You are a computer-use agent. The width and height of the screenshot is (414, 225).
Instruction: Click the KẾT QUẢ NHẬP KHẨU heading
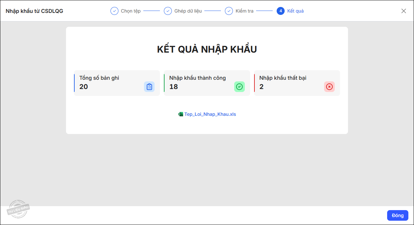point(207,49)
